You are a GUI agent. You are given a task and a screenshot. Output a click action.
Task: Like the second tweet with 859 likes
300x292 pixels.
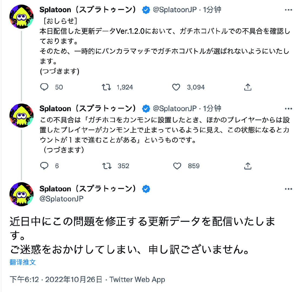pos(177,166)
